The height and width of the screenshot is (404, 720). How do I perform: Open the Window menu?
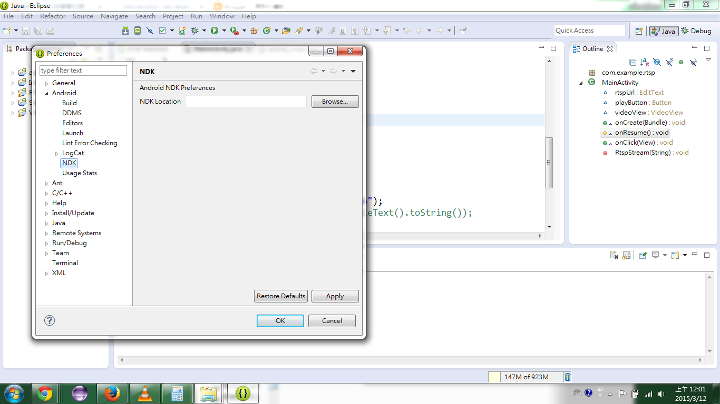coord(222,16)
